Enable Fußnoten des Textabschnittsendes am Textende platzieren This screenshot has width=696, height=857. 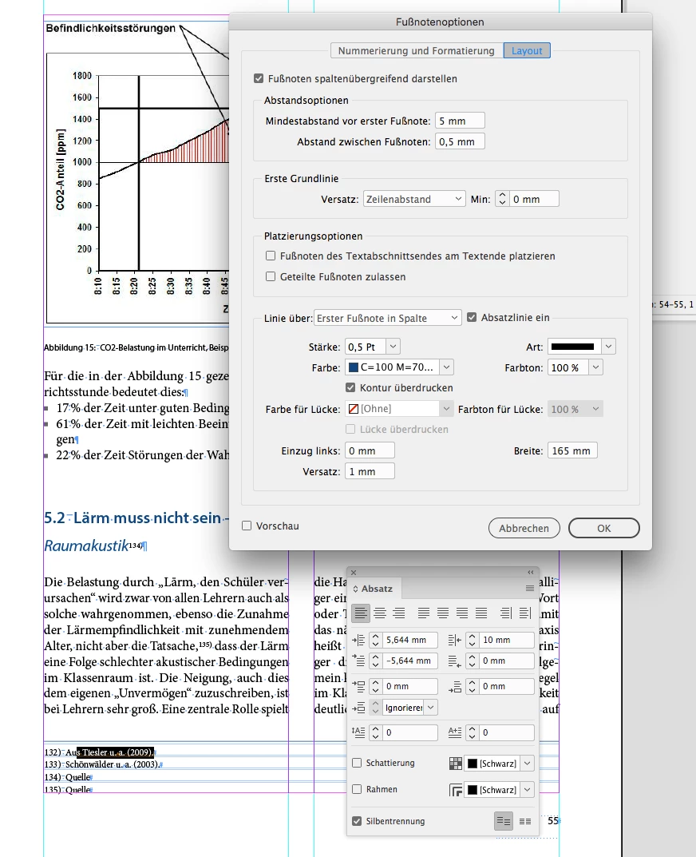[x=271, y=256]
